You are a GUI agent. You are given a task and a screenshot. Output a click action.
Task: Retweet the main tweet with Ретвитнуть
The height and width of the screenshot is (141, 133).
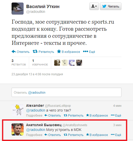43,52
